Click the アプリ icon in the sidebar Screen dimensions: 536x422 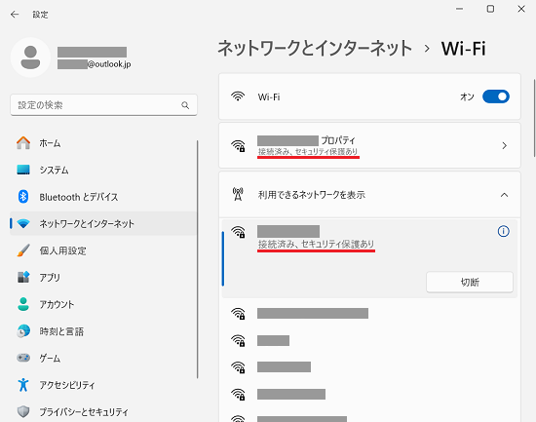coord(23,277)
